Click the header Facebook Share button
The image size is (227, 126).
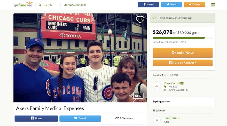pyautogui.click(x=148, y=5)
